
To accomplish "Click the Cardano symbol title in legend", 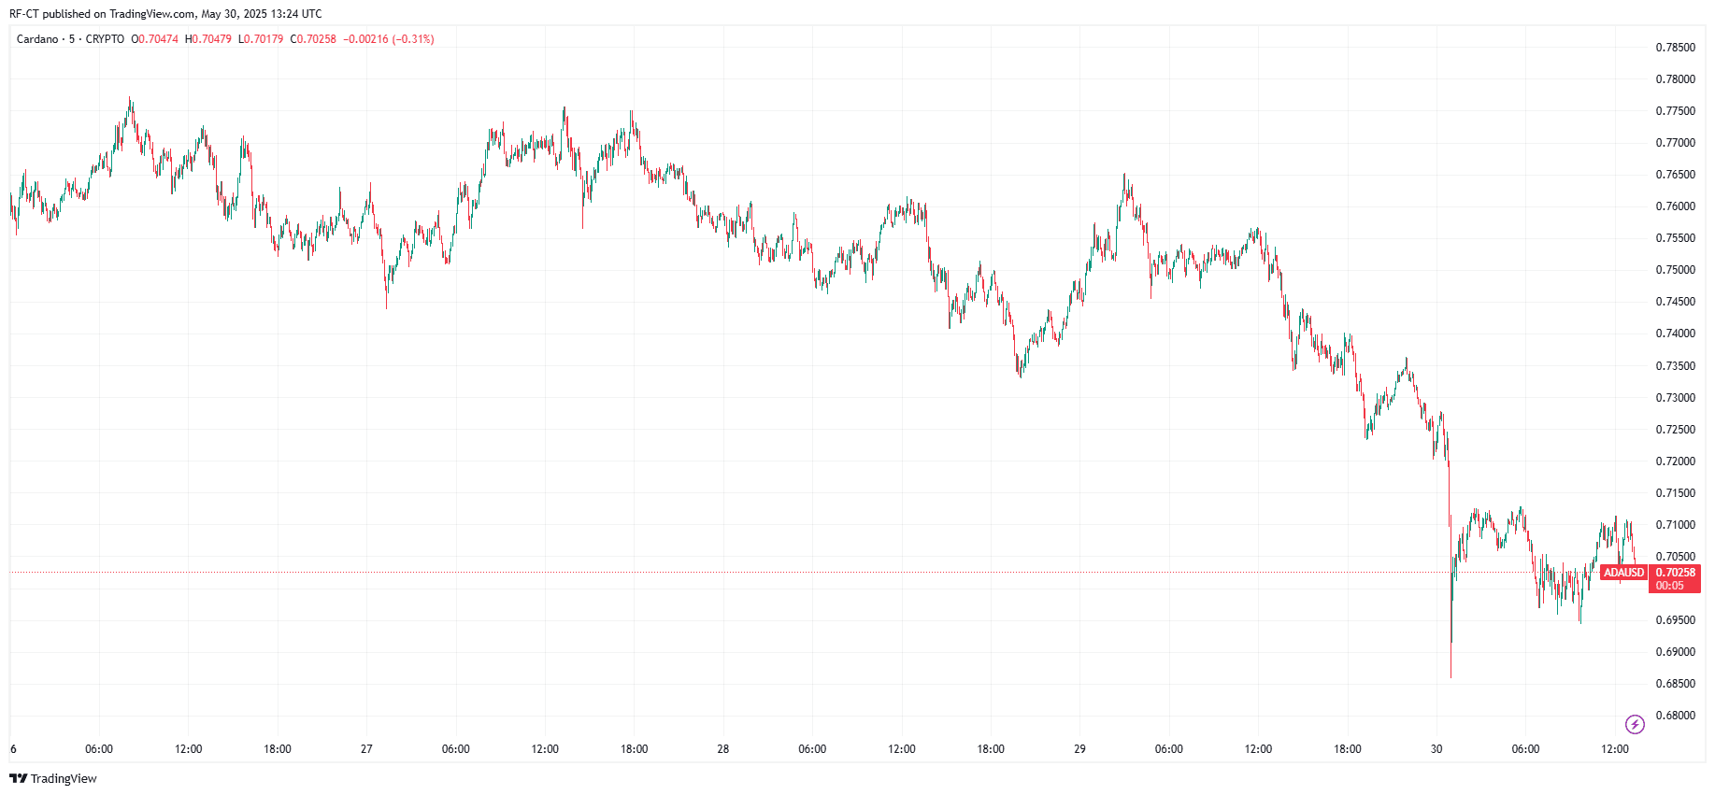I will 37,39.
